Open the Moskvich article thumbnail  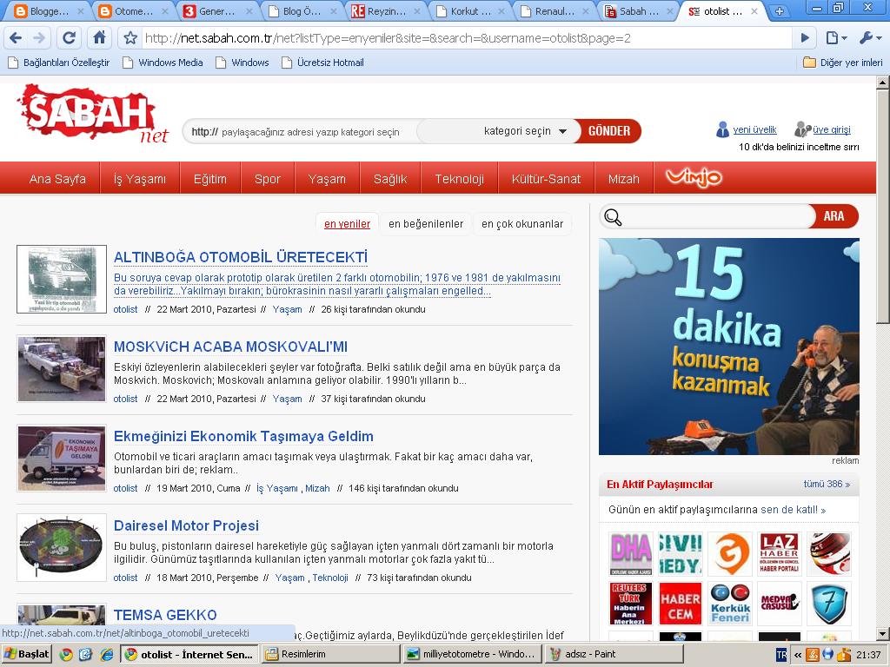(x=62, y=368)
